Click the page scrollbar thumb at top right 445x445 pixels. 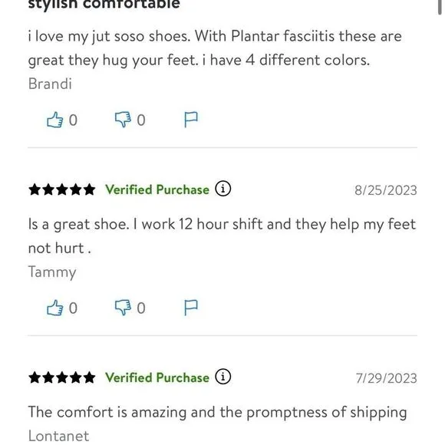pyautogui.click(x=440, y=7)
